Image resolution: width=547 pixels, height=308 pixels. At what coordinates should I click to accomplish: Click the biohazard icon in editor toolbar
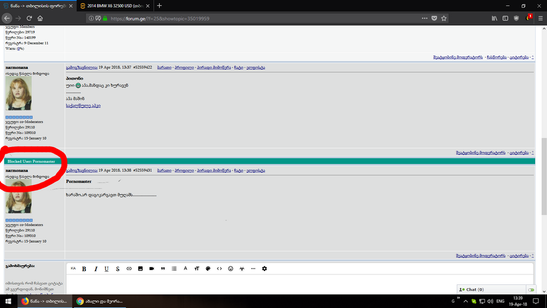(x=242, y=268)
